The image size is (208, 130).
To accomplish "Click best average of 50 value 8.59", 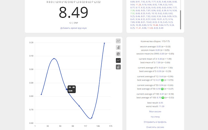I will pyautogui.click(x=158, y=89).
